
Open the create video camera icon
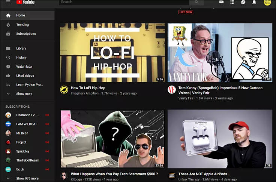(x=221, y=2)
